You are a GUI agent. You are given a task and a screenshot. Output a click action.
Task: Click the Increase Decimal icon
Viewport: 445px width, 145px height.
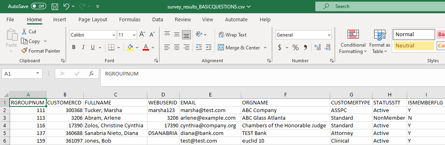[x=318, y=47]
